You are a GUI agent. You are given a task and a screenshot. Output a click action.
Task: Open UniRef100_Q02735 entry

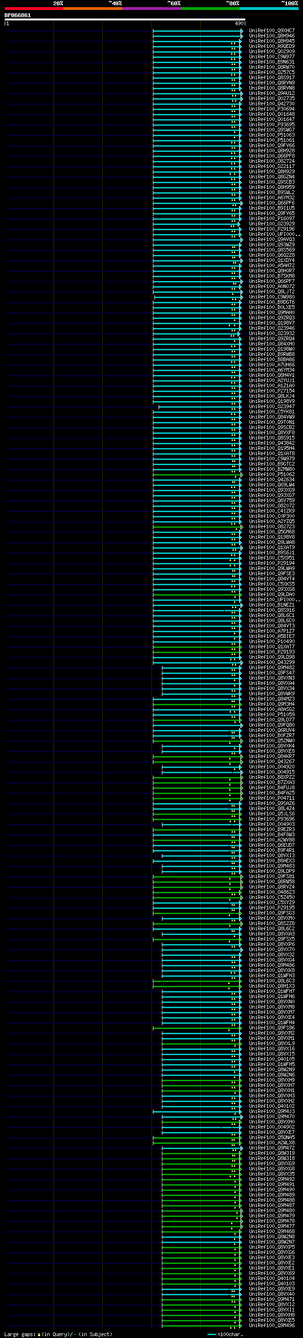272,99
